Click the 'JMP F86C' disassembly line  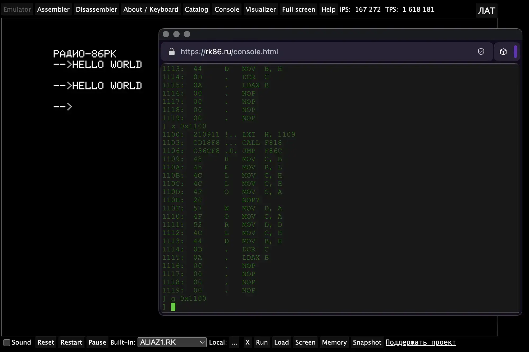222,151
